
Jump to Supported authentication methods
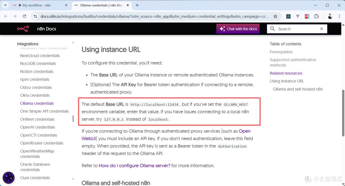pos(293,63)
